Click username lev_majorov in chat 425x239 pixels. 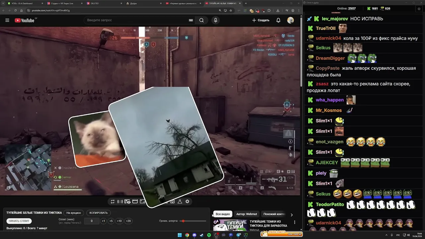[x=335, y=19]
